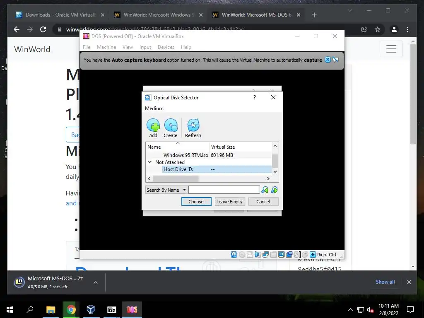Screen dimensions: 424x318
Task: Click the Choose button
Action: click(196, 202)
